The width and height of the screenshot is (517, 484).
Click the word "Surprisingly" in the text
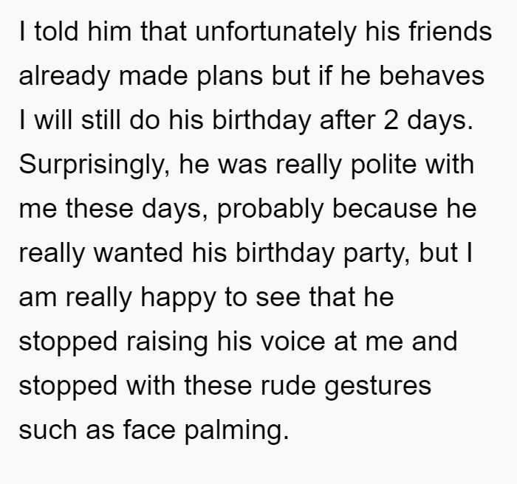point(95,165)
